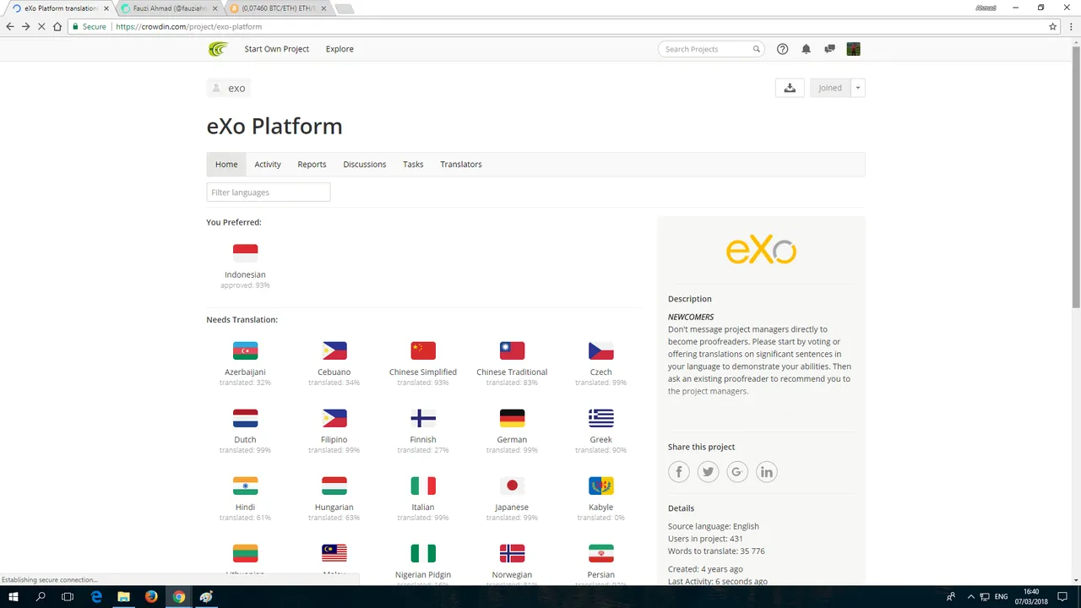This screenshot has height=608, width=1081.
Task: Open the Discussions tab
Action: click(365, 164)
